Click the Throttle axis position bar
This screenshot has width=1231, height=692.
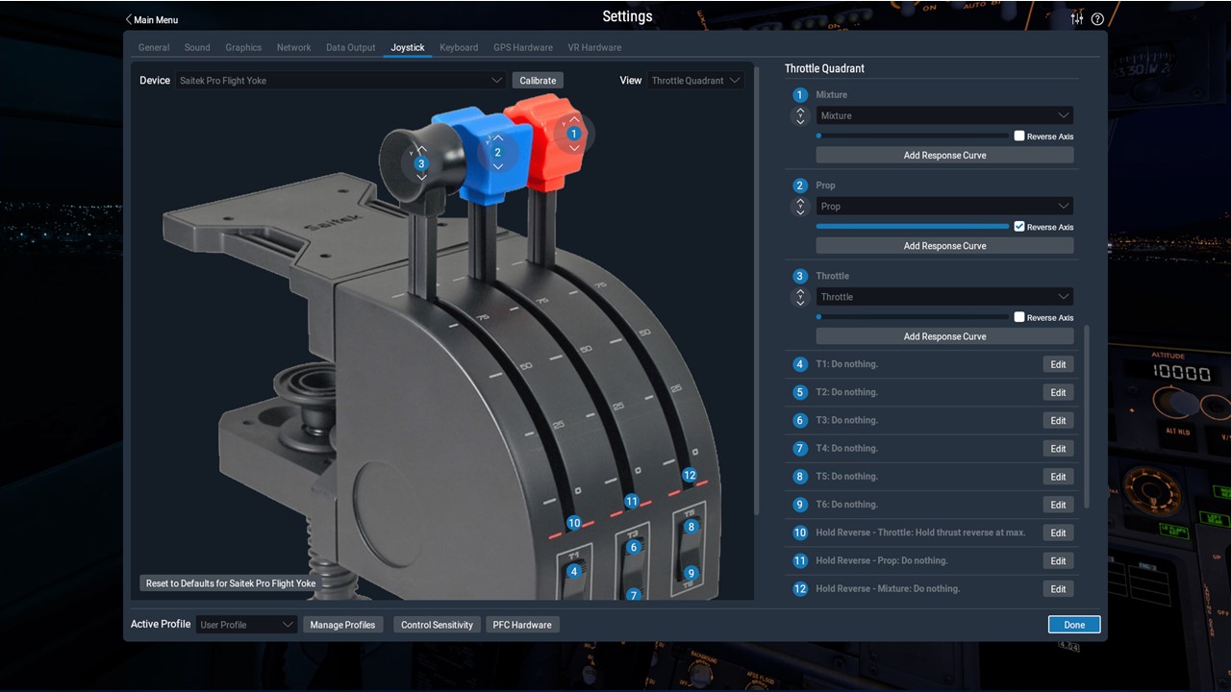coord(913,317)
